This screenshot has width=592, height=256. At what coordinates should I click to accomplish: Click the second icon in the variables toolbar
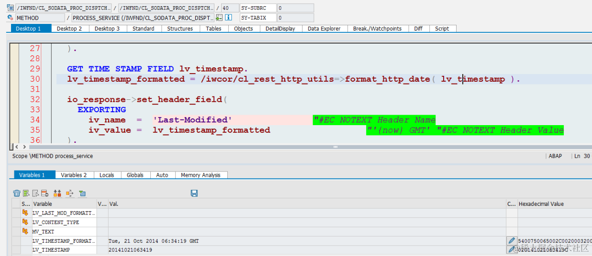click(x=26, y=193)
